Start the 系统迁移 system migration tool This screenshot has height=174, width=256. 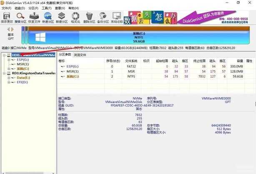click(116, 17)
